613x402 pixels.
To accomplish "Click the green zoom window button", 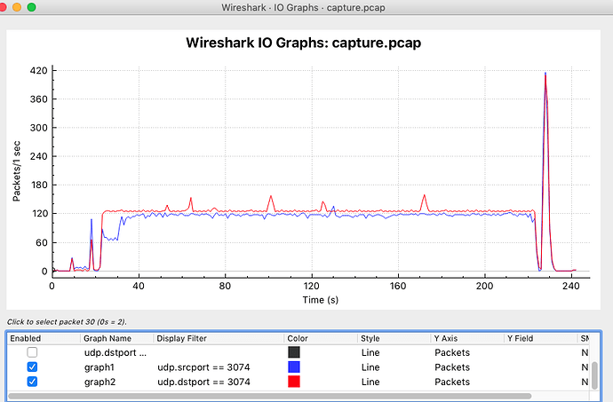I will tap(31, 7).
